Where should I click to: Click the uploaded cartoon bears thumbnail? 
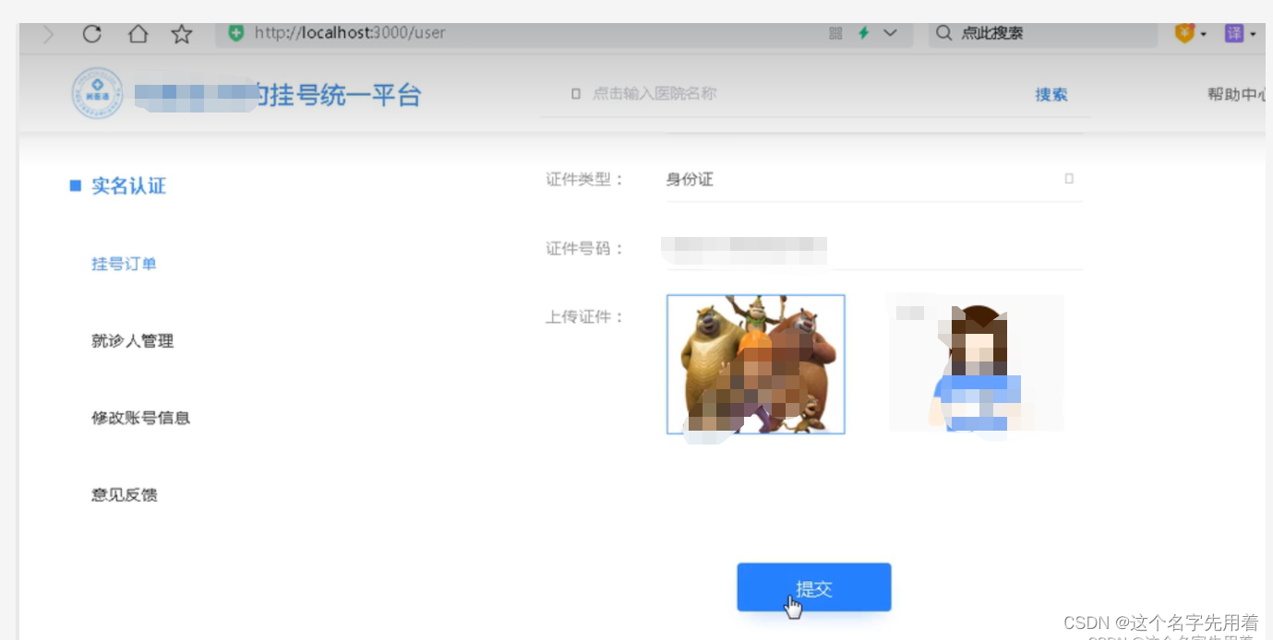(x=755, y=363)
